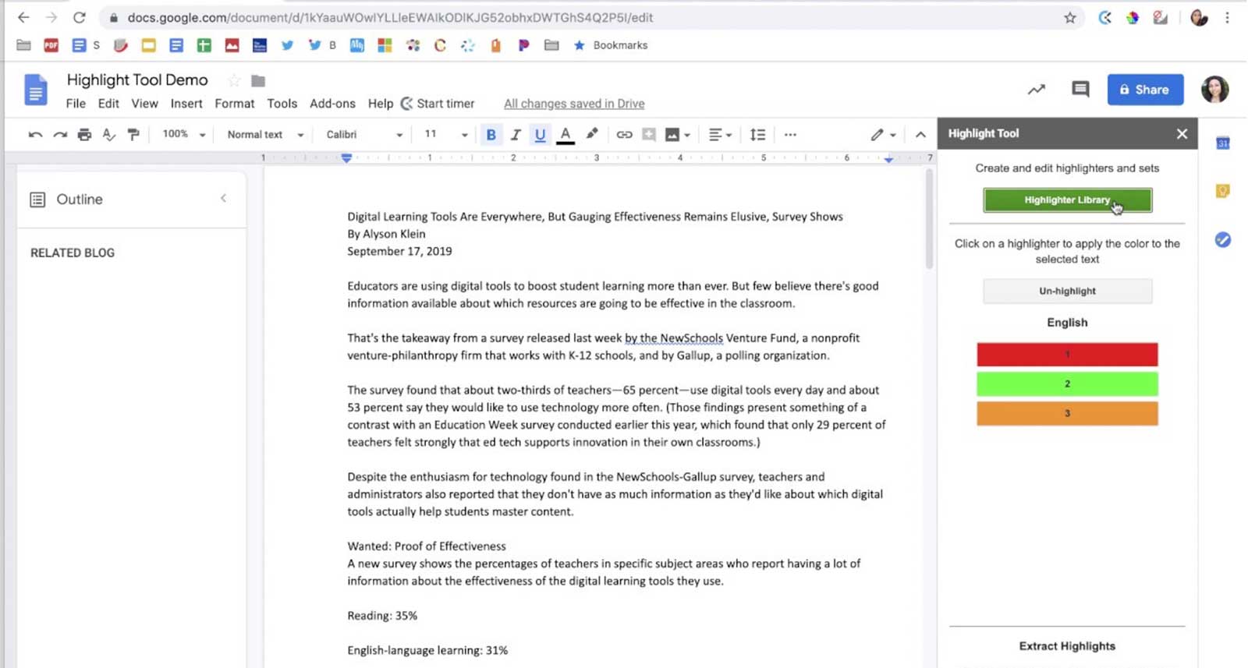Viewport: 1248px width, 668px height.
Task: Apply the green highlighter labeled 2
Action: [x=1067, y=384]
